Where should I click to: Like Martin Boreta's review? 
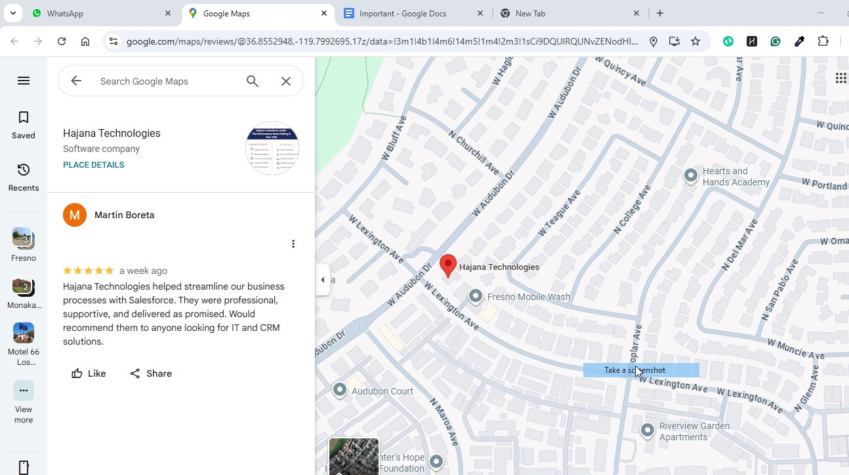(89, 373)
